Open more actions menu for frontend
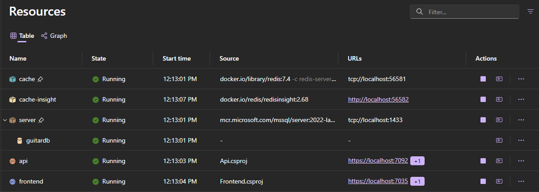Viewport: 539px width, 192px height. (521, 181)
